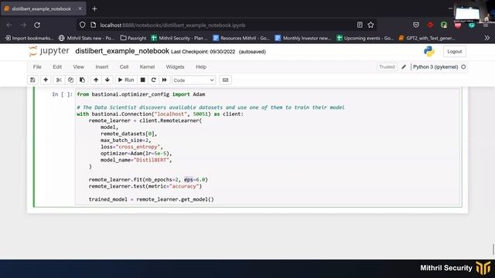Click the "DistilBERT" model name string

click(152, 160)
